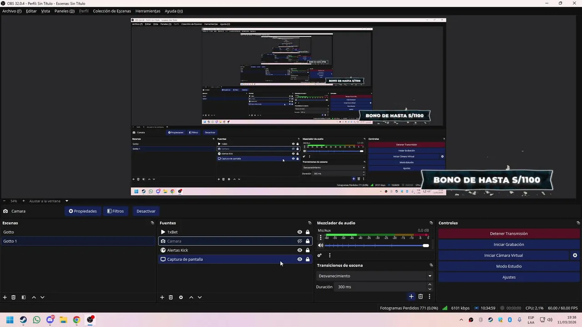582x327 pixels.
Task: Open Filtros for the selected source
Action: [115, 211]
